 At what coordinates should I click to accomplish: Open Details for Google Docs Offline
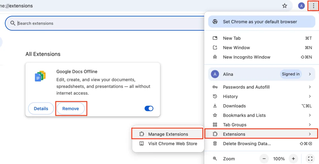(x=41, y=108)
